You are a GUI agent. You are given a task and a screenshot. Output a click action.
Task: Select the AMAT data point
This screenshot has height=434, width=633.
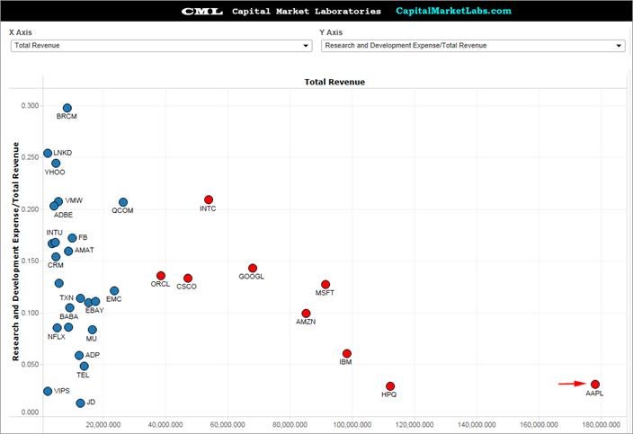point(68,252)
